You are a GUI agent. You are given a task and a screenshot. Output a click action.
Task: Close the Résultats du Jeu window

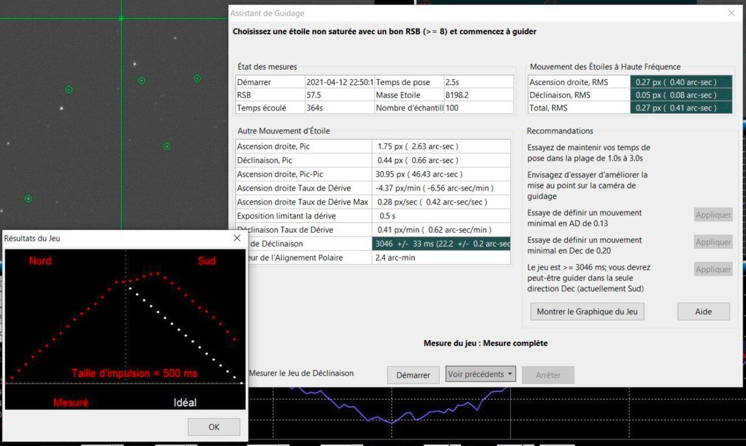(x=237, y=238)
